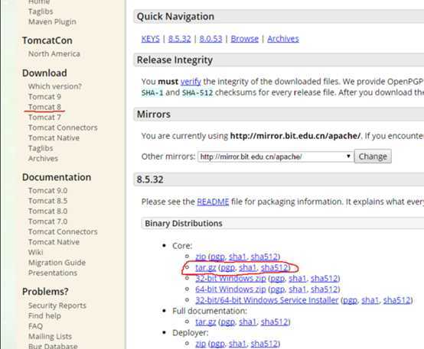Open the Wiki sidebar link
This screenshot has width=424, height=349.
36,252
